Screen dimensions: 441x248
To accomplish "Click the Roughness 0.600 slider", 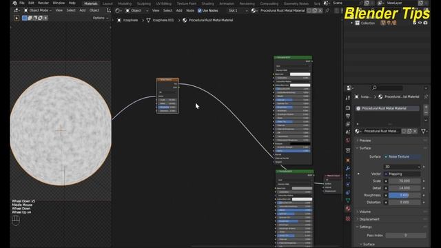I will (404, 195).
